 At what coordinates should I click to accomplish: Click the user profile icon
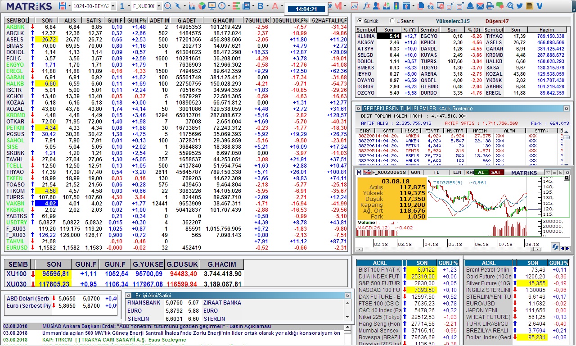click(x=376, y=6)
